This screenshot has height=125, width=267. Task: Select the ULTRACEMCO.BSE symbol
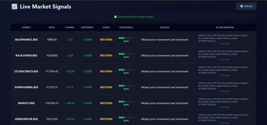[x=27, y=72]
